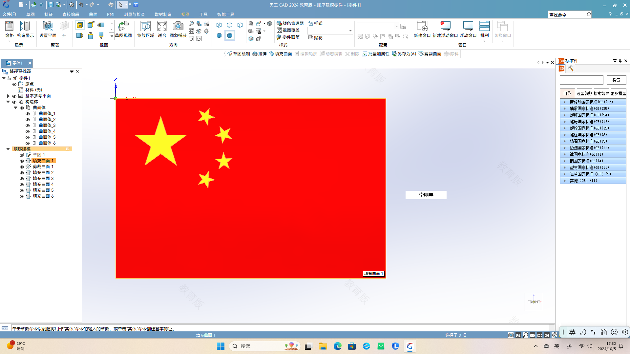Screen dimensions: 630x354
Task: Click the hammer icon in 标准件 panel
Action: (571, 69)
